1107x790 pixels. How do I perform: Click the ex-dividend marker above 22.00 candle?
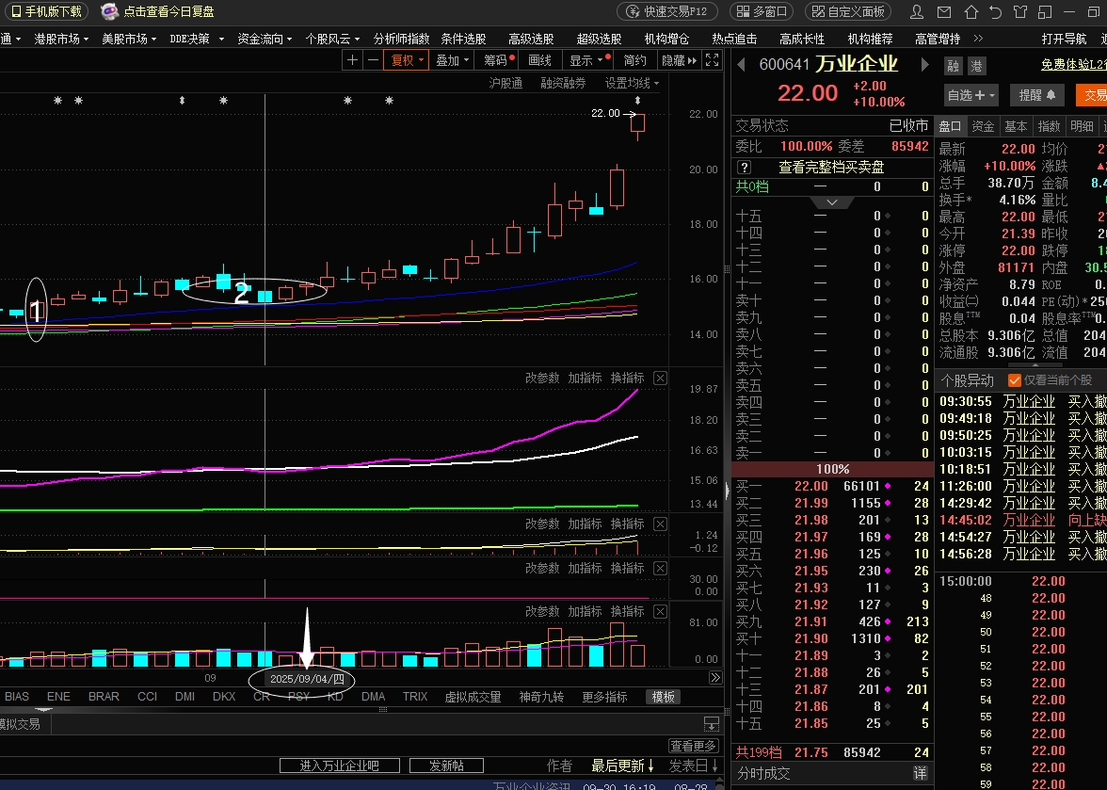tap(637, 100)
